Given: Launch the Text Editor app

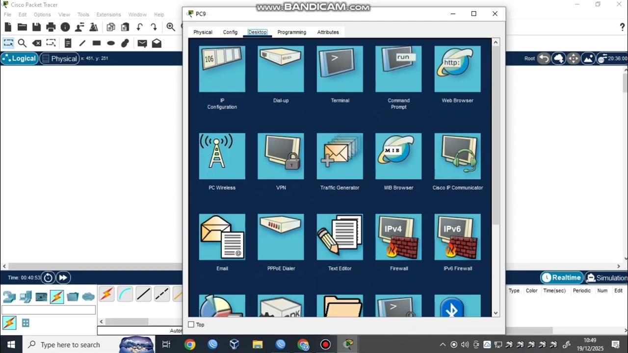Looking at the screenshot, I should click(340, 237).
